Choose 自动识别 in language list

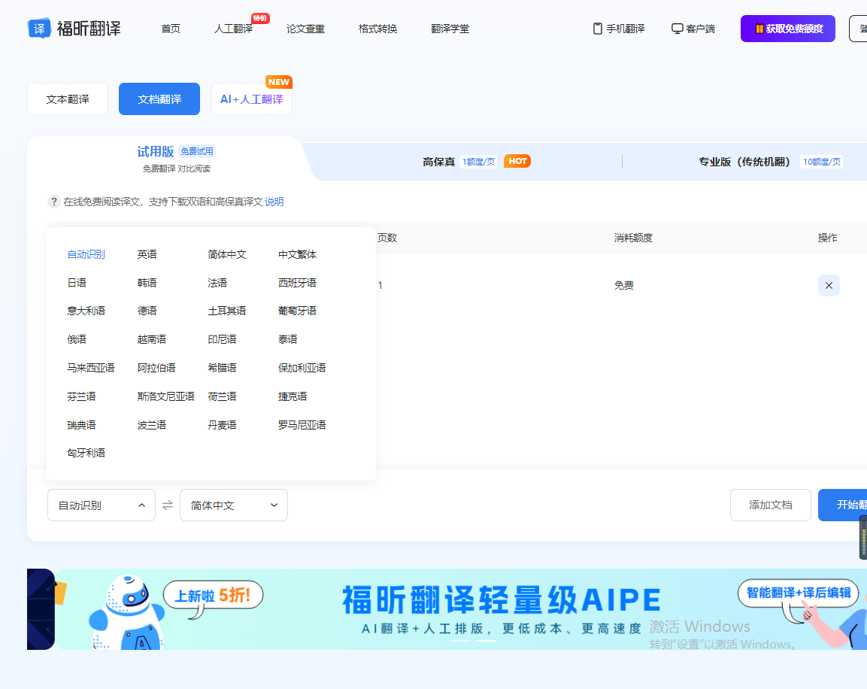(x=86, y=254)
